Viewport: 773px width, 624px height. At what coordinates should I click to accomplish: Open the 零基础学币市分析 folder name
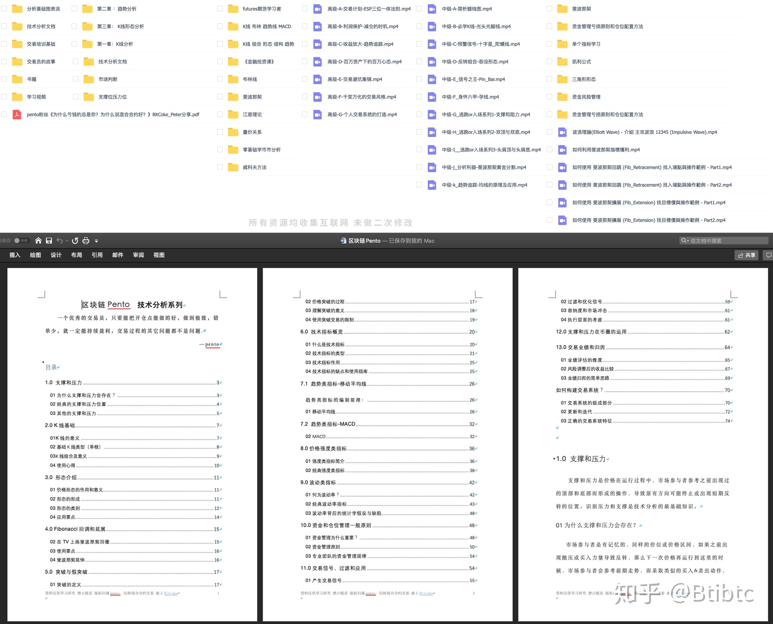261,150
